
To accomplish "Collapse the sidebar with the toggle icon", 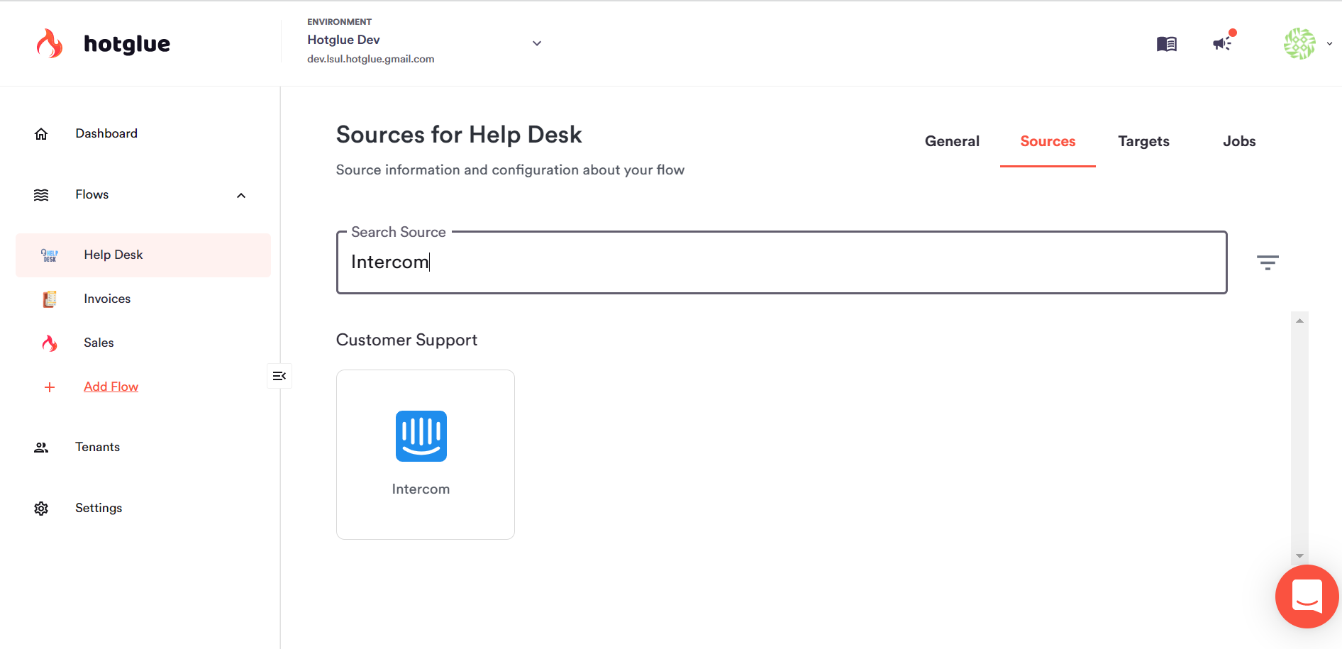I will tap(279, 376).
